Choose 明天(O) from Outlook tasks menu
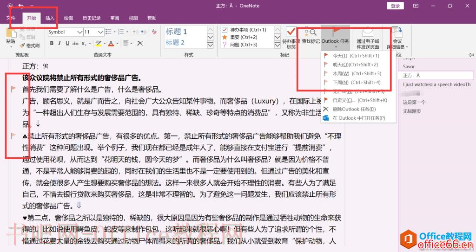The image size is (476, 252). pos(358,65)
